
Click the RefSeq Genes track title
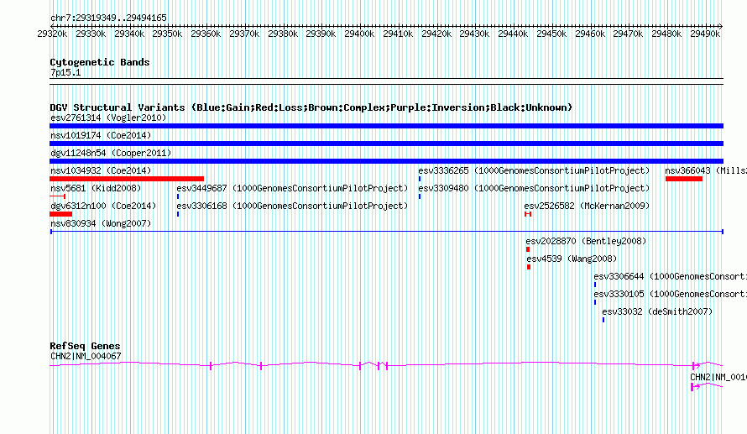pos(86,346)
